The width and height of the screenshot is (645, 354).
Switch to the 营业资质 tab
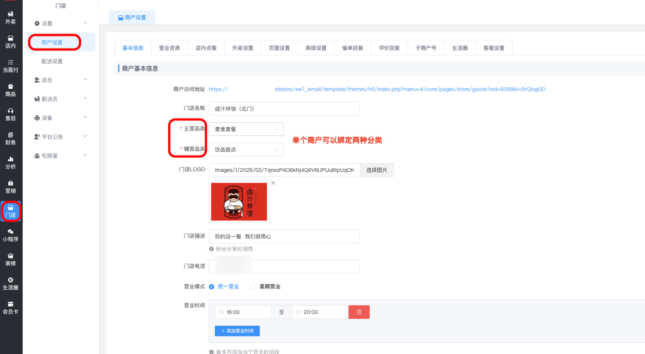169,48
